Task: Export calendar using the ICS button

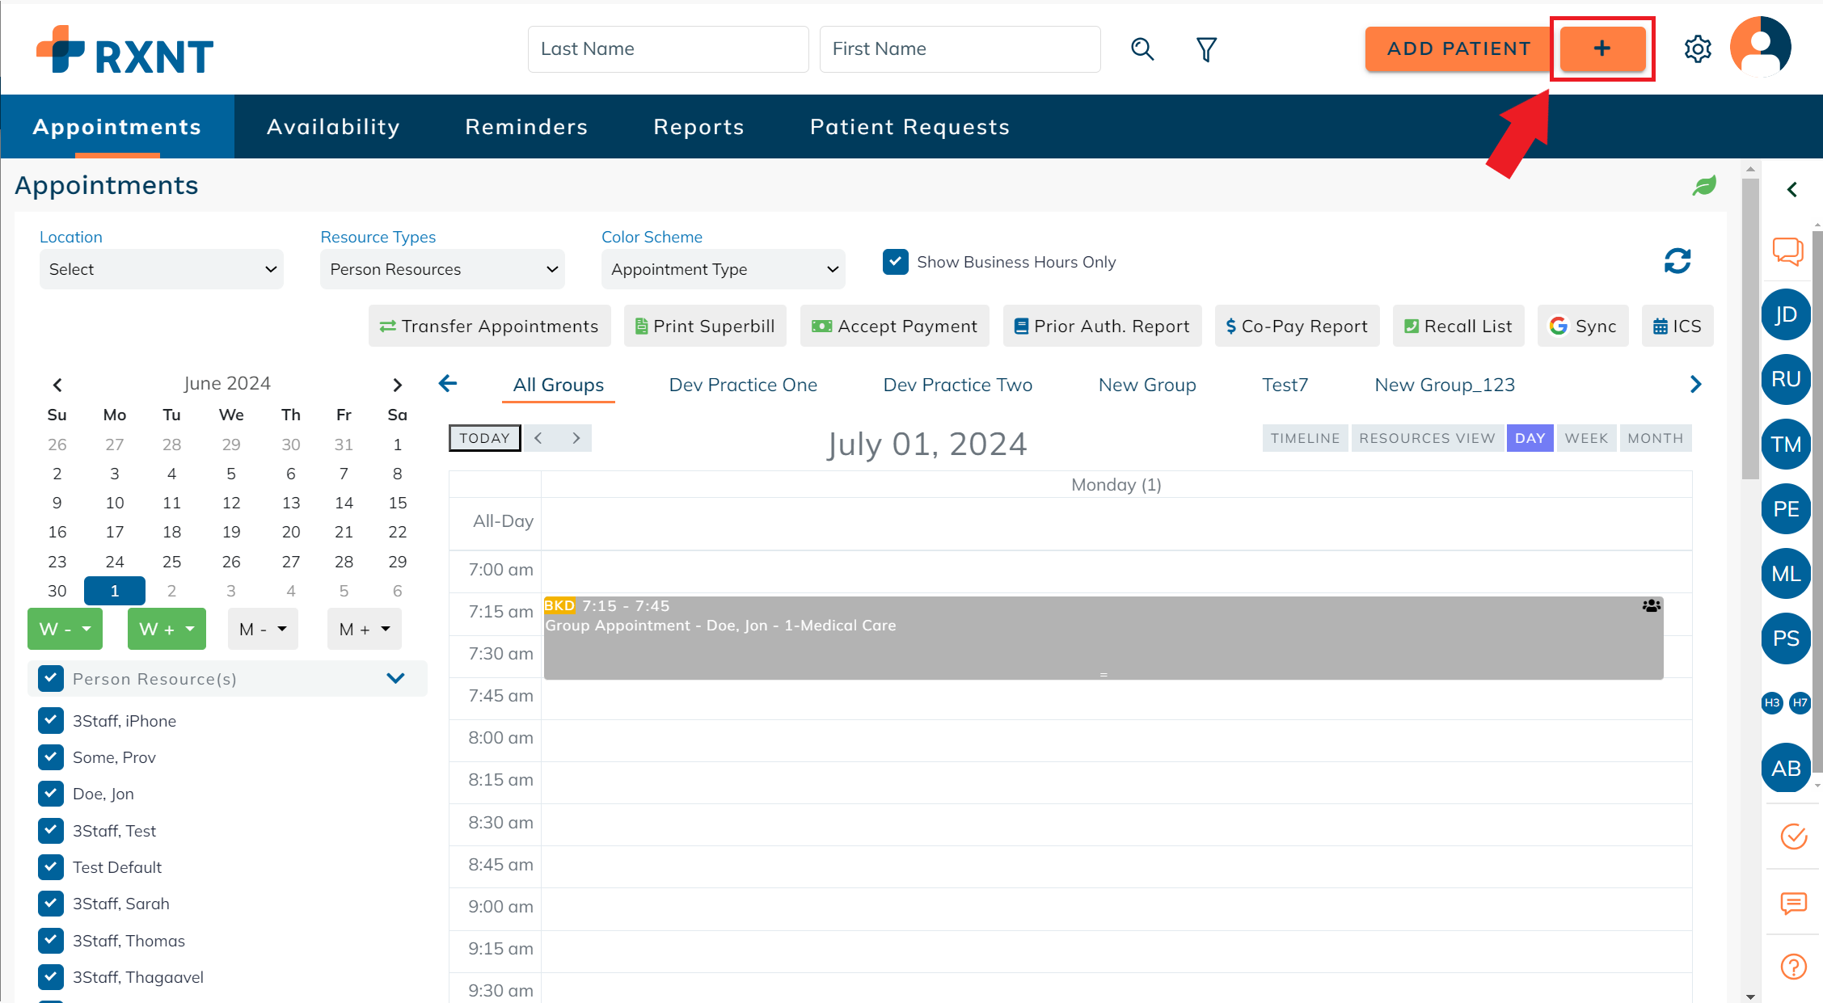Action: click(1677, 326)
